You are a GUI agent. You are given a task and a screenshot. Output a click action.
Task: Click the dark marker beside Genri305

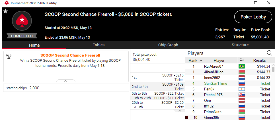[x=187, y=117]
